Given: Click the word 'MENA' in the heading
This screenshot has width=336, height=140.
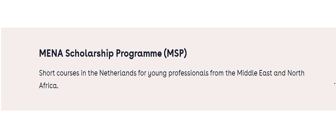Looking at the screenshot, I should coord(51,54).
